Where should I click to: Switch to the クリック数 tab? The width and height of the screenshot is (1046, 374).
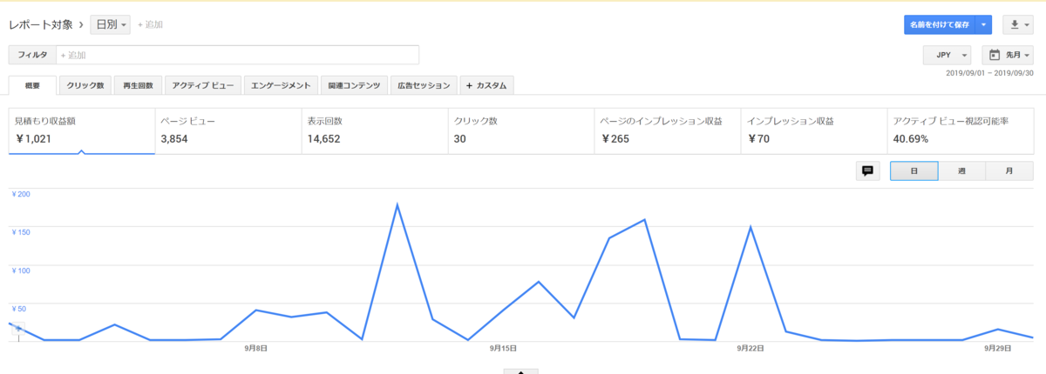[85, 85]
